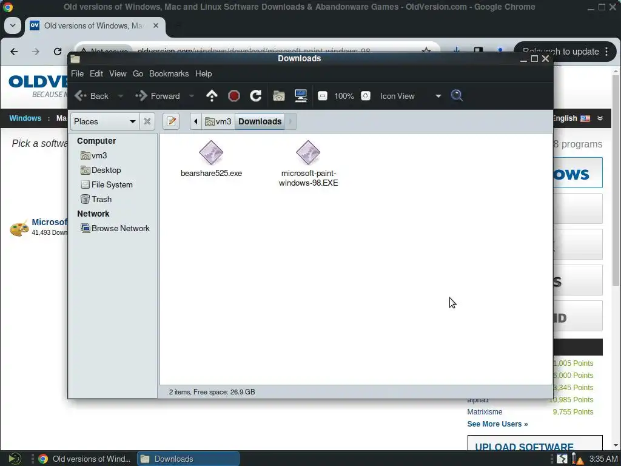Click Windows link in OldVersion navigation
Screen dimensions: 621x466
click(x=25, y=118)
